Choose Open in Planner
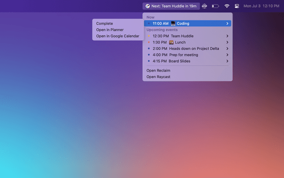The image size is (284, 178). (x=110, y=30)
